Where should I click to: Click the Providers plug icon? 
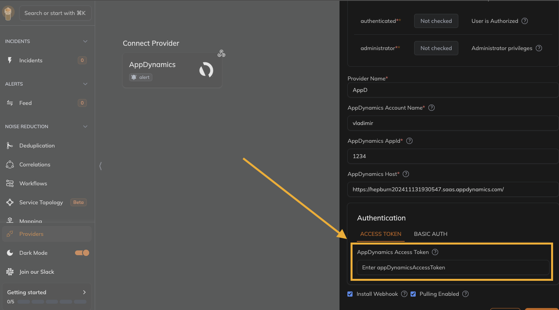click(10, 234)
